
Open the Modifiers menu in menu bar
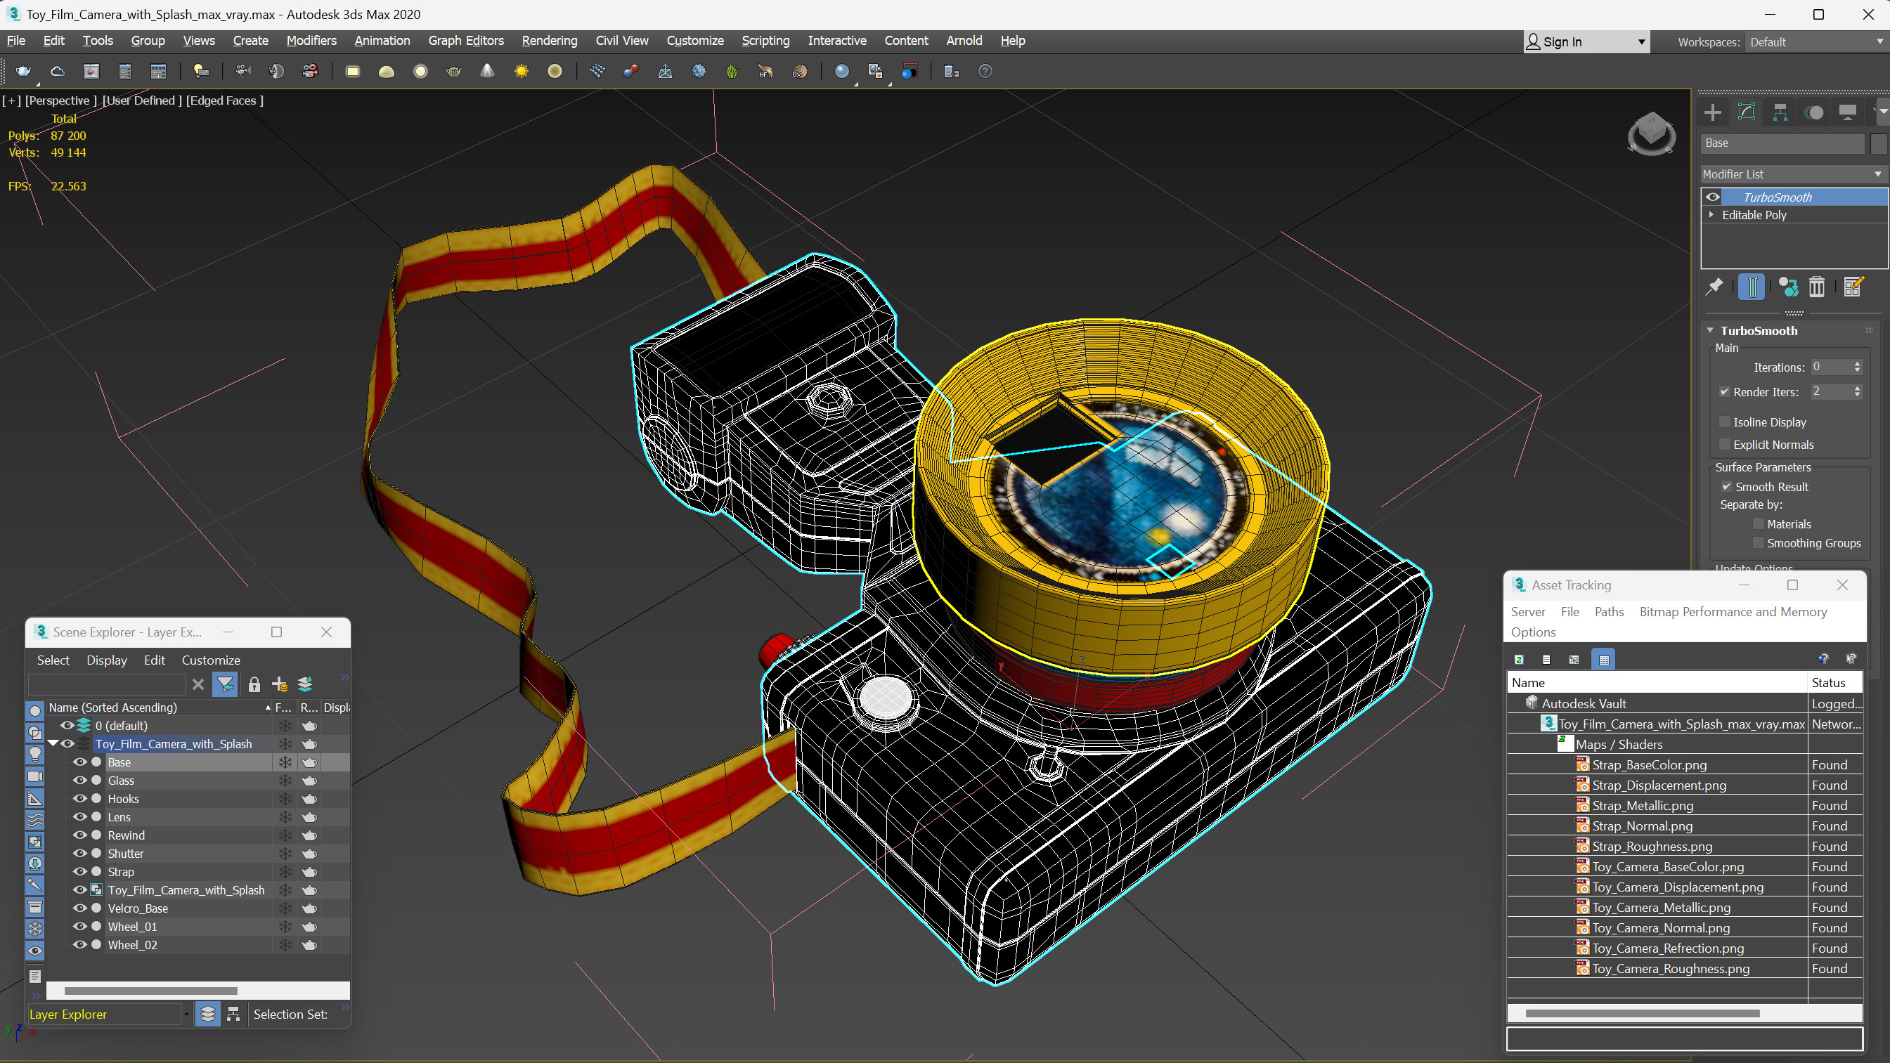point(310,40)
